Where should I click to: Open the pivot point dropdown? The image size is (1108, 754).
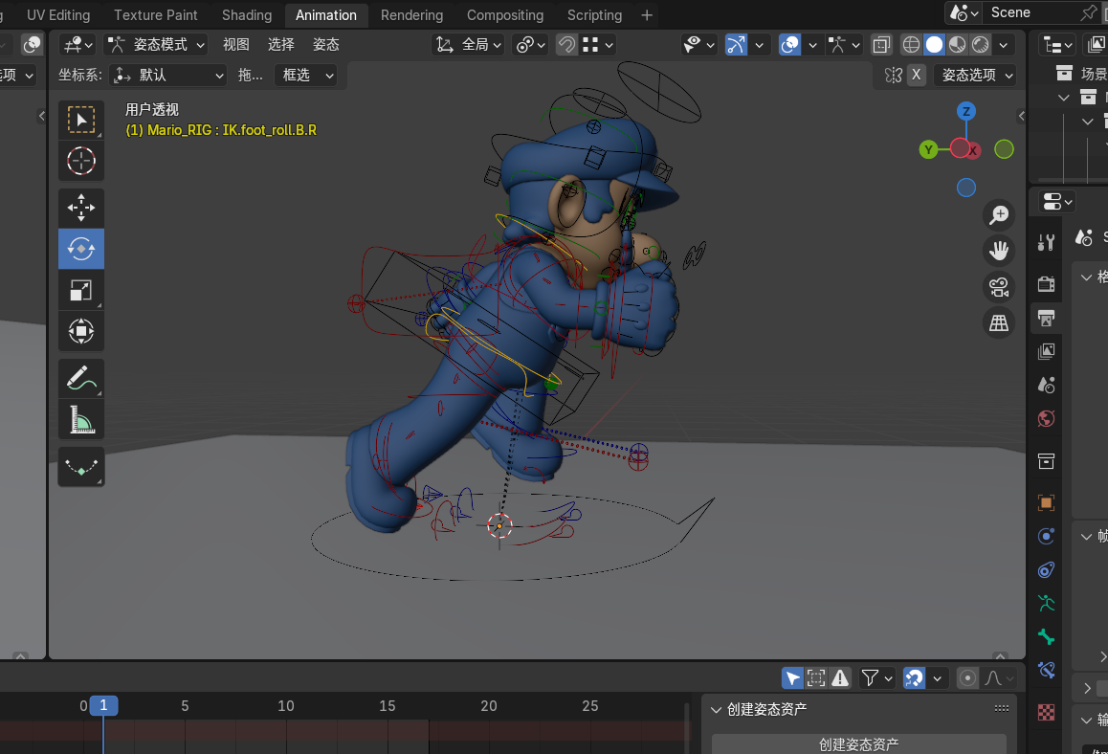[531, 45]
